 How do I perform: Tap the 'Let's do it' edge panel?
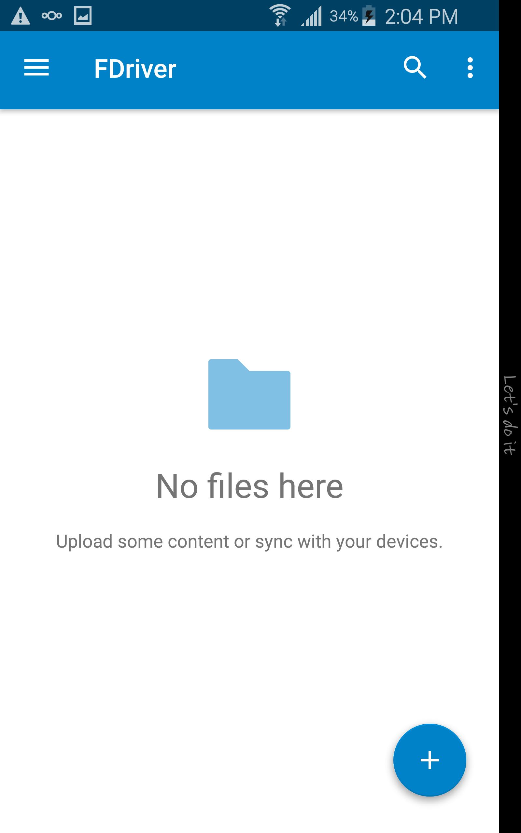pyautogui.click(x=510, y=415)
